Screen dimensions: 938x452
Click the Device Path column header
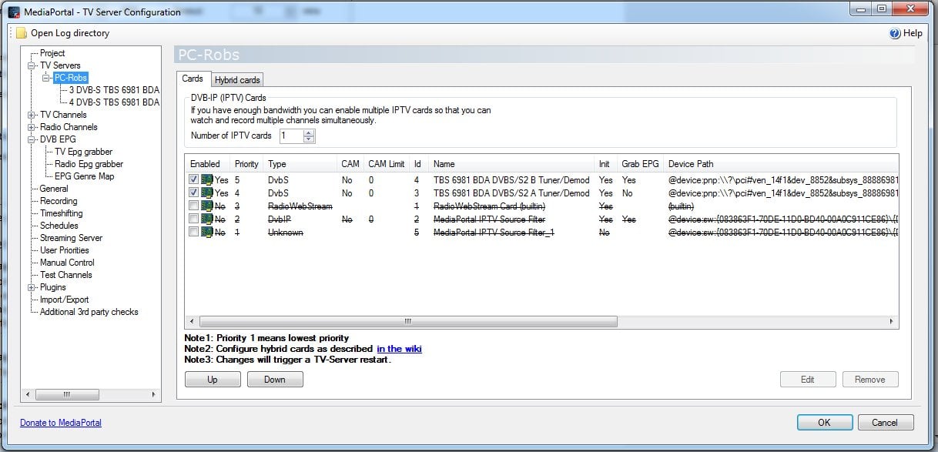click(x=781, y=164)
